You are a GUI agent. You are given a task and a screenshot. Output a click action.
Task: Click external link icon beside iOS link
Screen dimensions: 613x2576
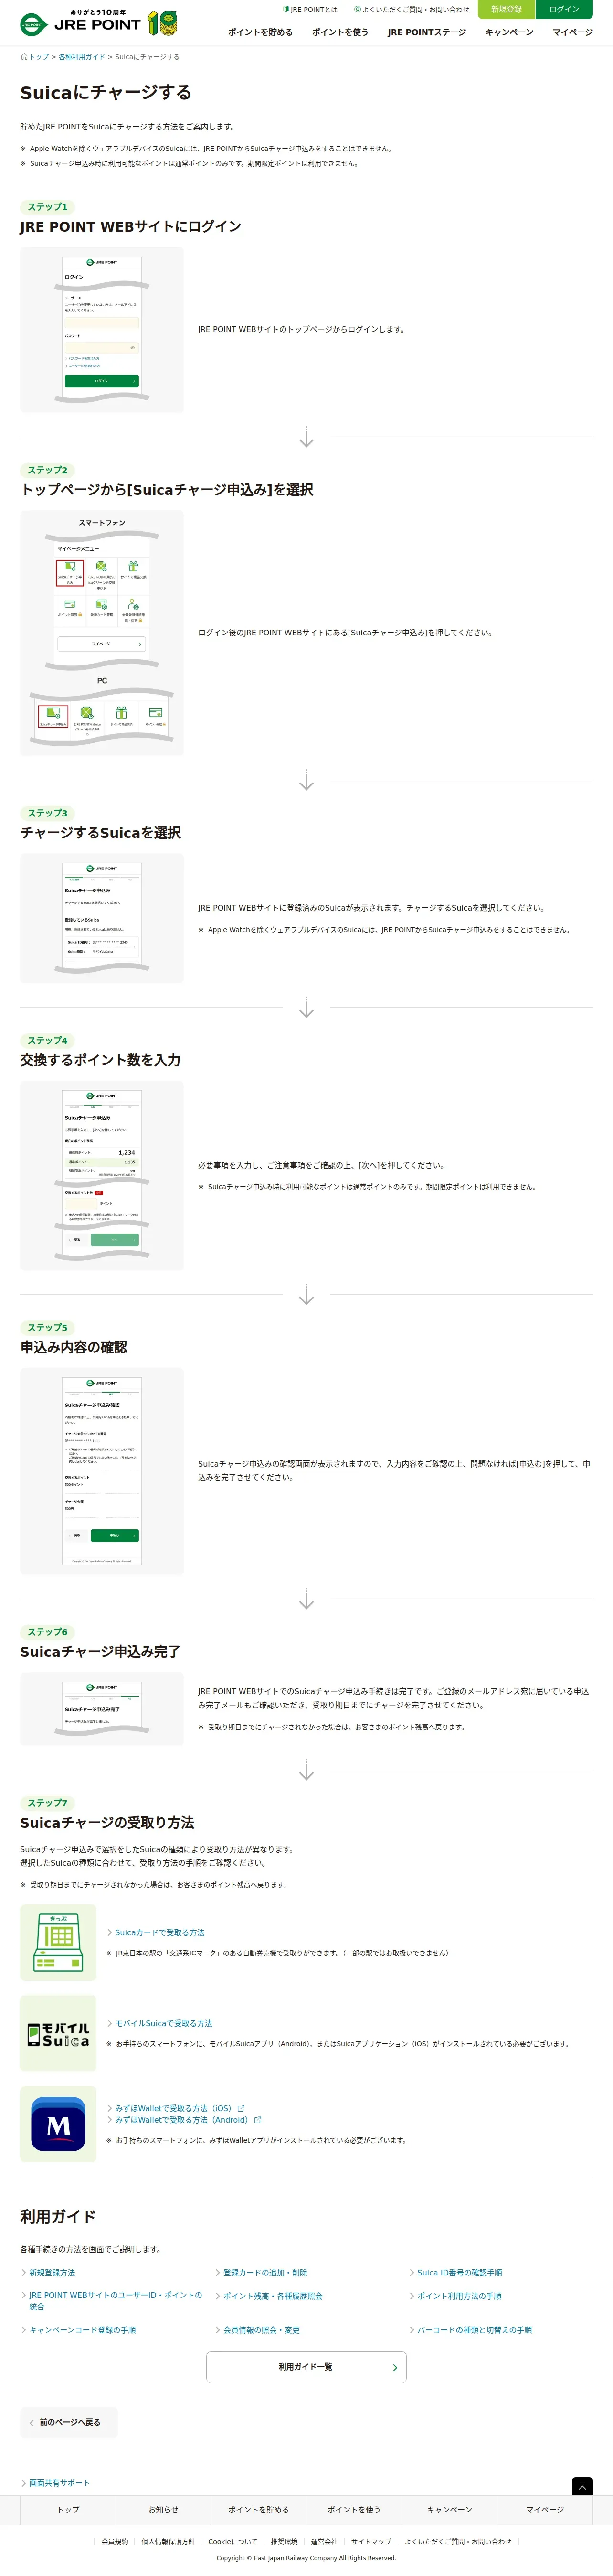(241, 2108)
